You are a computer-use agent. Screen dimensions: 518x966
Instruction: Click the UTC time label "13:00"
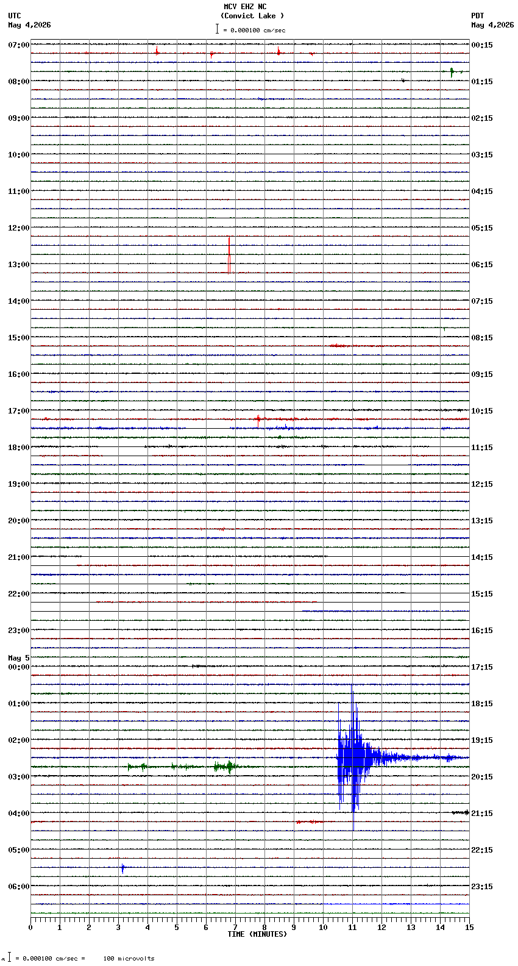pyautogui.click(x=19, y=265)
